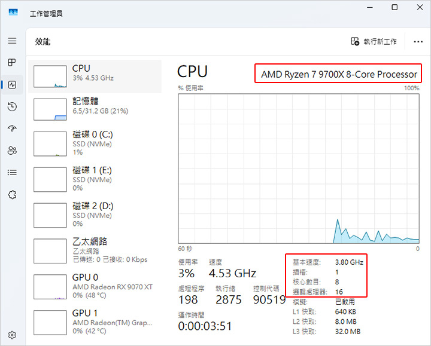Screen dimensions: 431x346
Task: Click the memory mini graph thumbnail
Action: (x=50, y=109)
